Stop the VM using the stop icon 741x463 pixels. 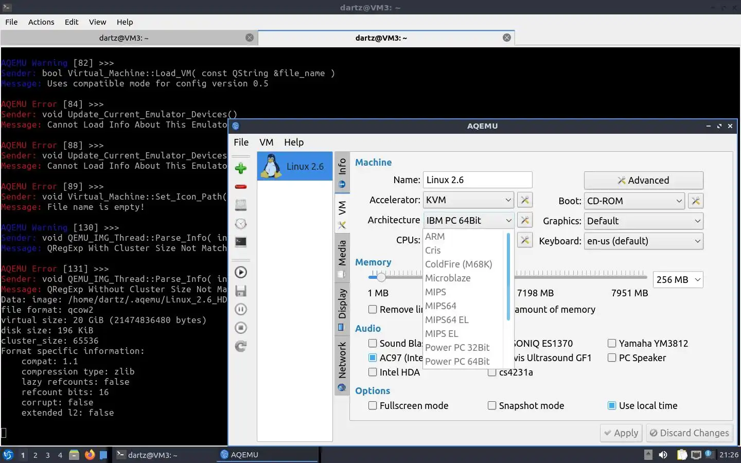240,328
